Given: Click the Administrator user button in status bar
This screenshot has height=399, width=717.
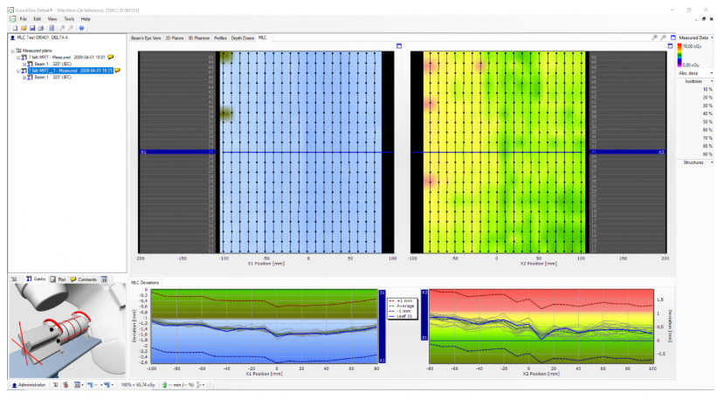Looking at the screenshot, I should pyautogui.click(x=27, y=384).
